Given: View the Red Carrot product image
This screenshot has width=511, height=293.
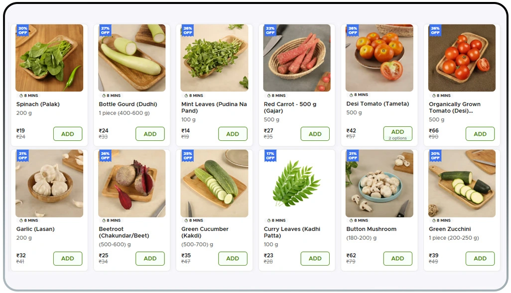Looking at the screenshot, I should [x=297, y=58].
